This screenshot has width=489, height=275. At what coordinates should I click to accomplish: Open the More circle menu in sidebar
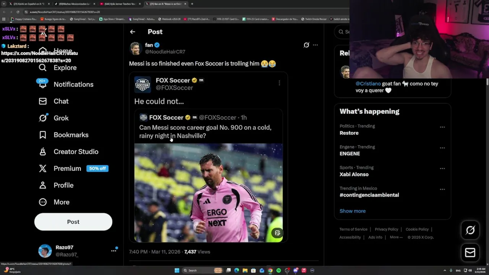pyautogui.click(x=43, y=202)
